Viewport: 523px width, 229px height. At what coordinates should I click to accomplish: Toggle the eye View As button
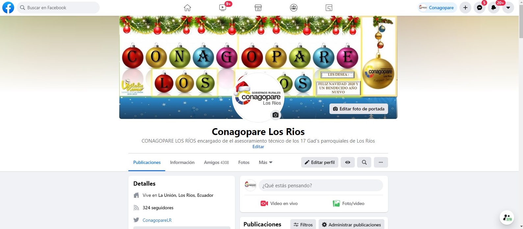click(x=348, y=162)
